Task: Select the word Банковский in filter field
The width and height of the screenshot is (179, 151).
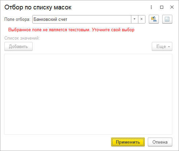Action: tap(45, 19)
